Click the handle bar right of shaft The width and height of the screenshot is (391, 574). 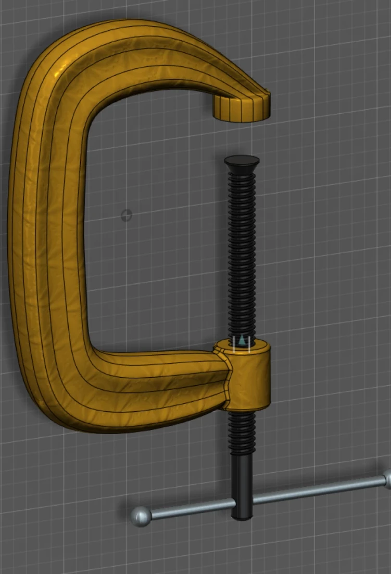point(318,491)
